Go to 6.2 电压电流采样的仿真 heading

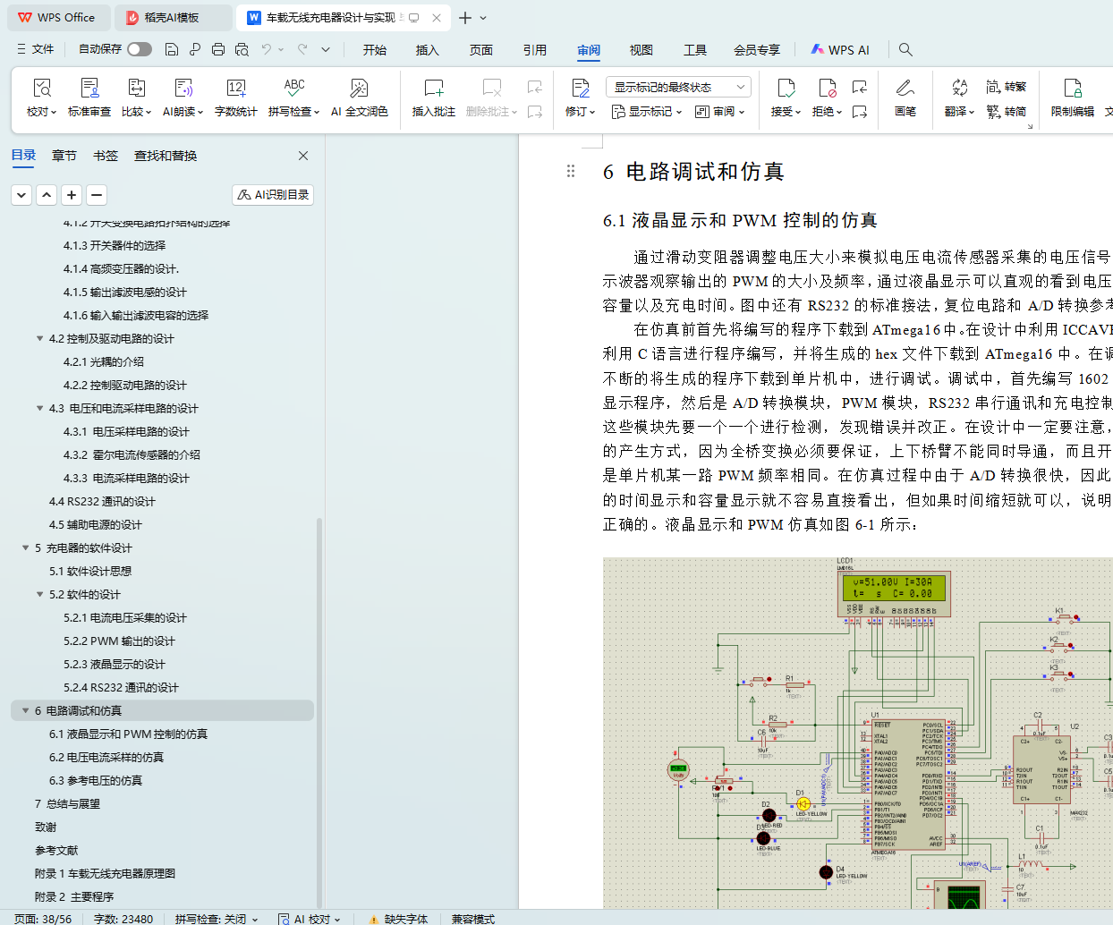[x=106, y=757]
